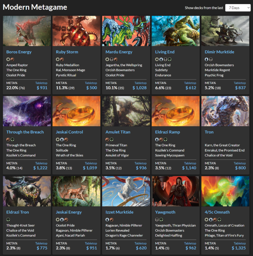Click the green mana icon under Living End
This screenshot has height=256, width=253.
click(170, 59)
